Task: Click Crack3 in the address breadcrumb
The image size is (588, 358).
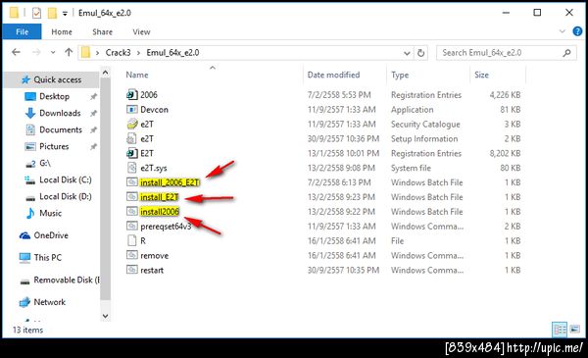Action: [118, 53]
